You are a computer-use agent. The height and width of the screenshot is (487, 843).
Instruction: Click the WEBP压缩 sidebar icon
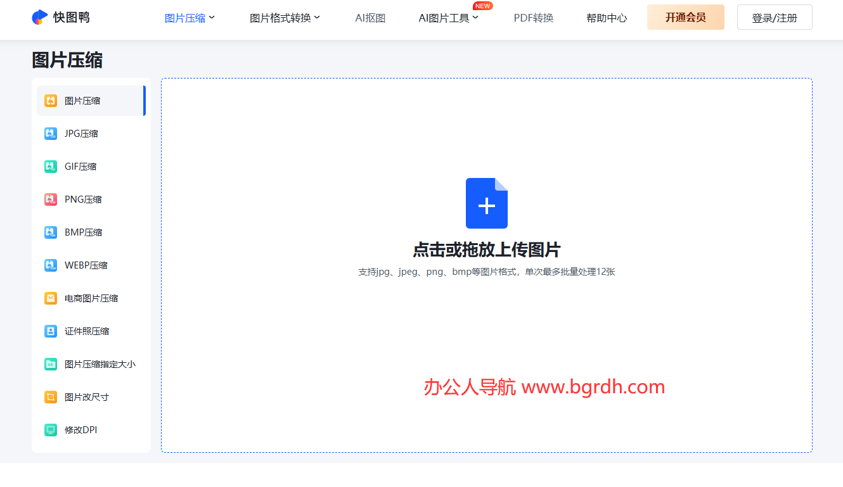[x=51, y=265]
